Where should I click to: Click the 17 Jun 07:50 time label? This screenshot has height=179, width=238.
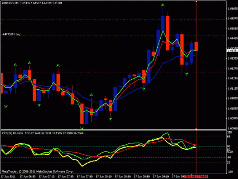[x=85, y=177]
